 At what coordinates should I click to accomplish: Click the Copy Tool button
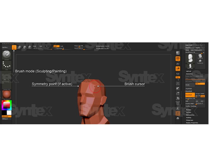(190, 45)
